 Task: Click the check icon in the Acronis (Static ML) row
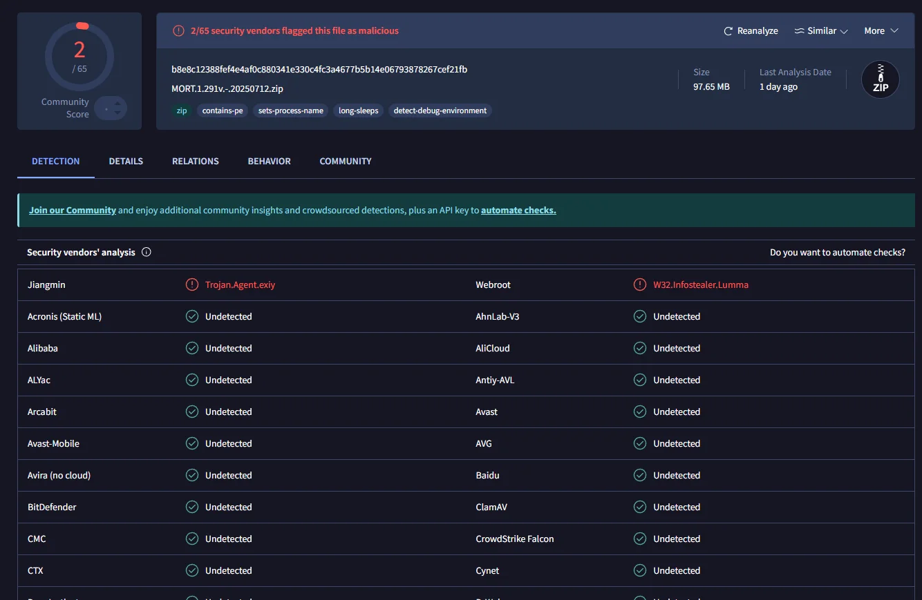[x=192, y=316]
